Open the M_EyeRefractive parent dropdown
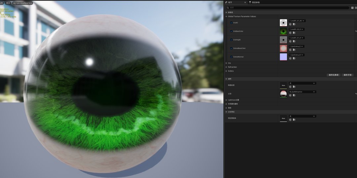The width and height of the screenshot is (357, 178). 302,92
